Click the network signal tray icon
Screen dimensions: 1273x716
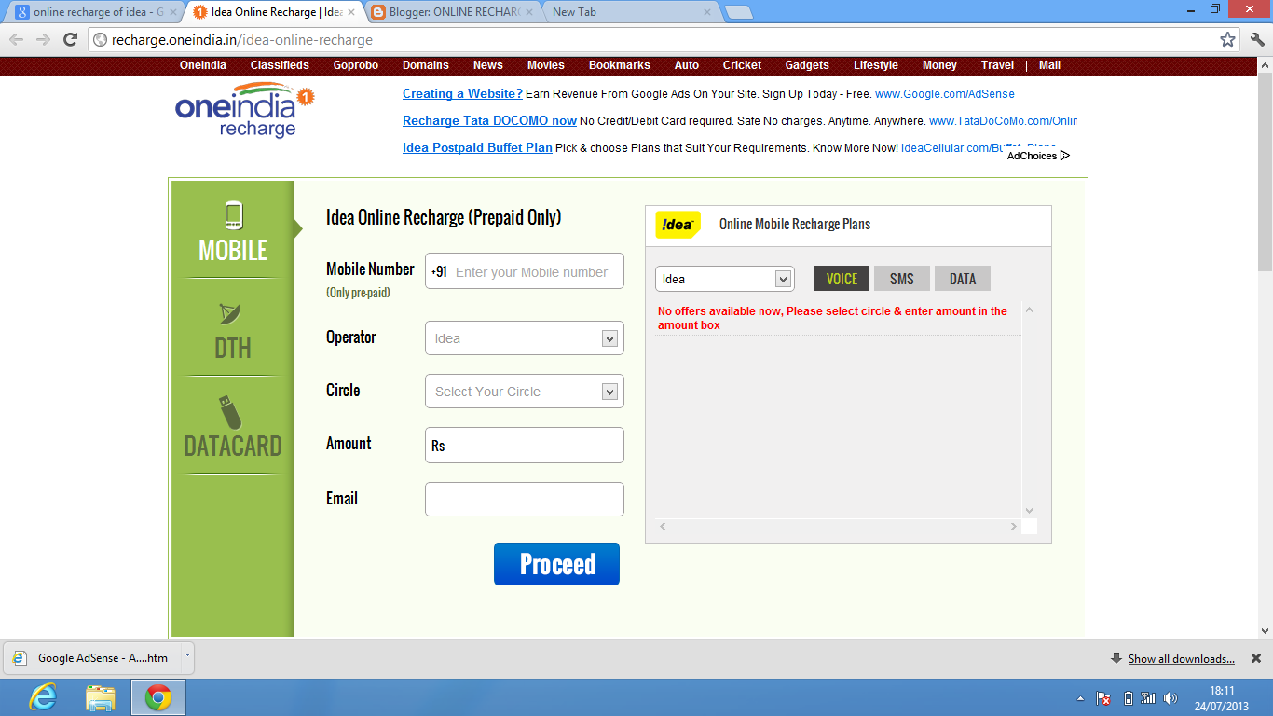[1148, 697]
